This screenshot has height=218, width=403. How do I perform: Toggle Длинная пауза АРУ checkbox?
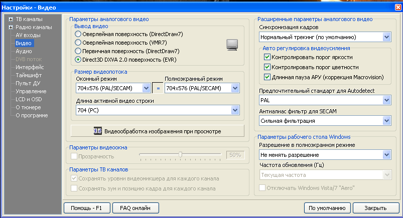pyautogui.click(x=267, y=77)
